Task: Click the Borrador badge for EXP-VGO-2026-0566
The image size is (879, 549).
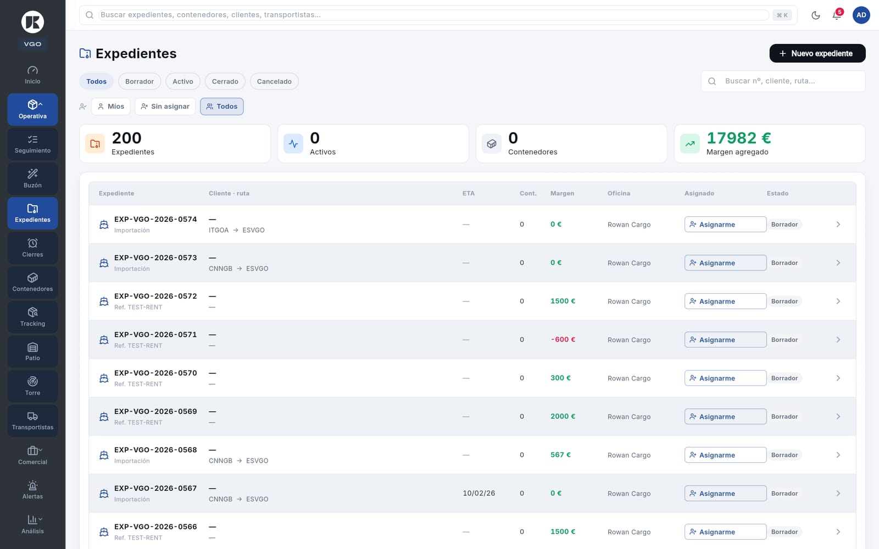Action: click(x=785, y=532)
